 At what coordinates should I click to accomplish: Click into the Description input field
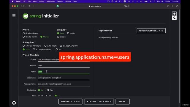(64, 78)
